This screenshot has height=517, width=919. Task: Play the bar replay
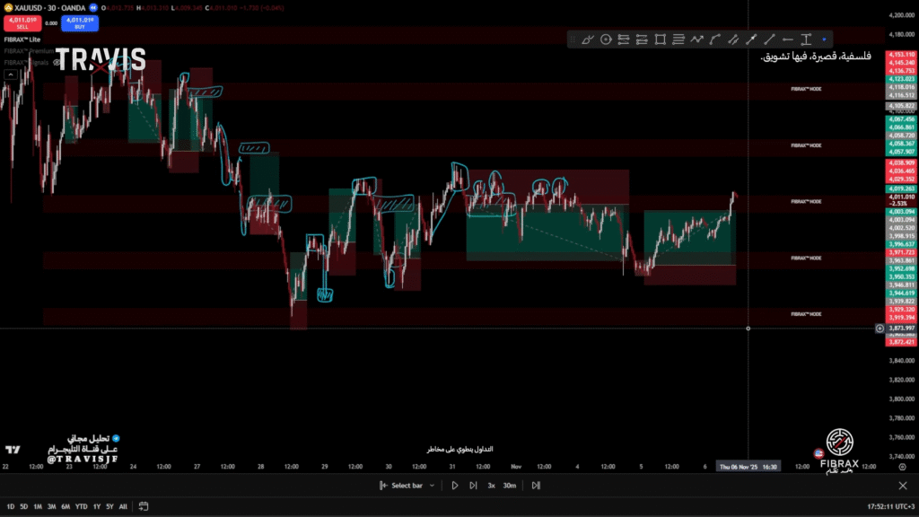455,486
